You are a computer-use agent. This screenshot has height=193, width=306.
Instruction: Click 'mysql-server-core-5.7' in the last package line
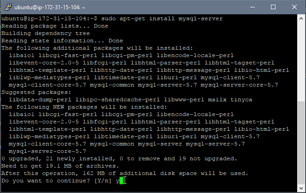pos(47,152)
